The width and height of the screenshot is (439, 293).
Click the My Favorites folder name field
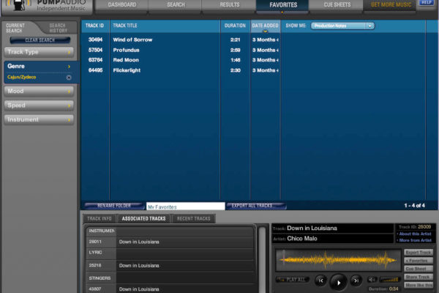(185, 207)
